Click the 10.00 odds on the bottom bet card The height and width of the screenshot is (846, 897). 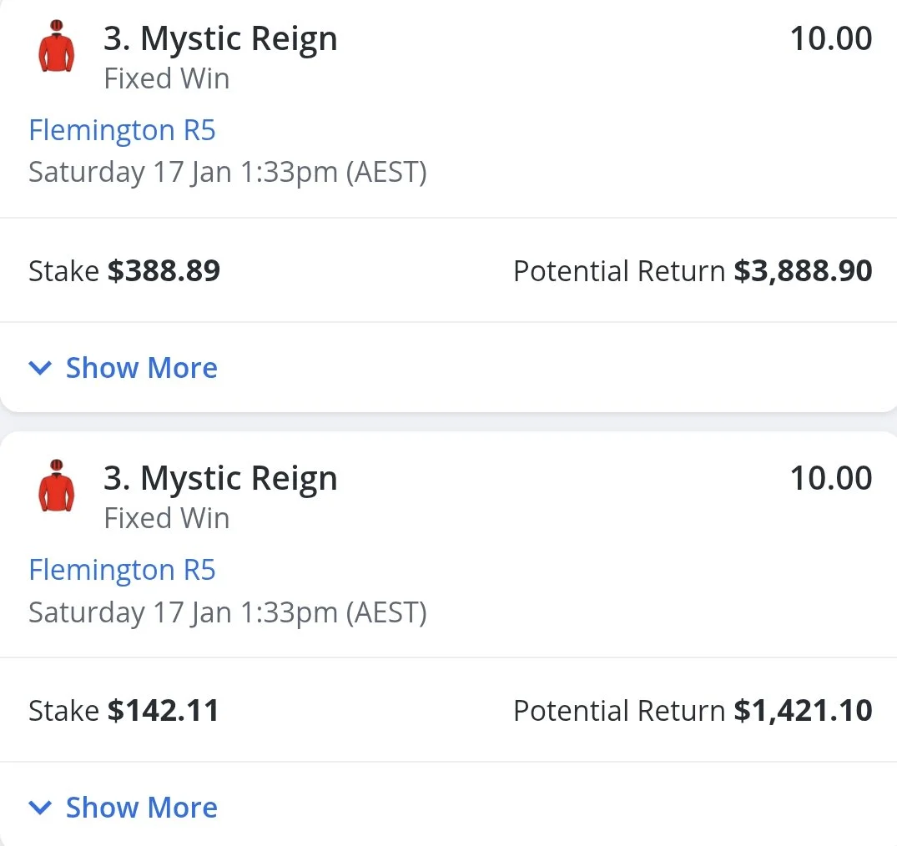tap(830, 479)
